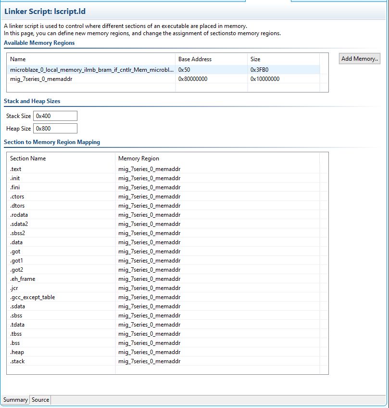This screenshot has width=389, height=408.
Task: Click the Size column header
Action: [x=255, y=59]
